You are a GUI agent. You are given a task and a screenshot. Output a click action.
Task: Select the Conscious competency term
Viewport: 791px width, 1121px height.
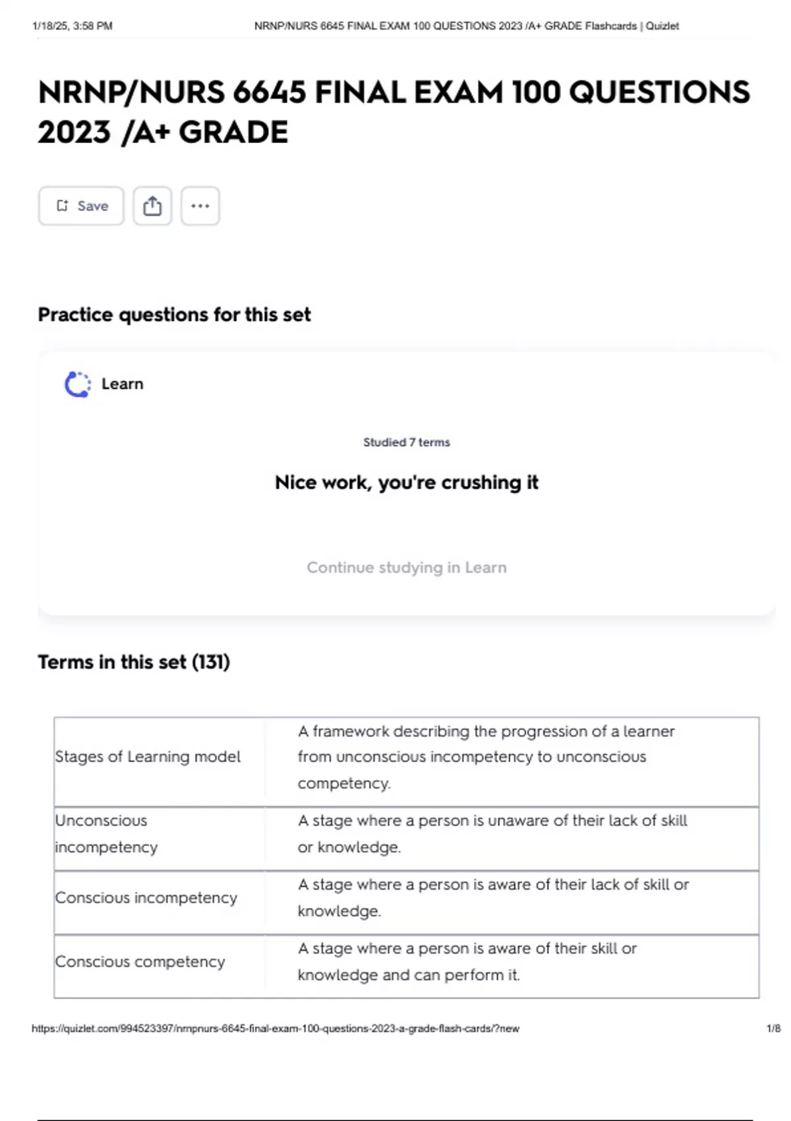tap(140, 962)
